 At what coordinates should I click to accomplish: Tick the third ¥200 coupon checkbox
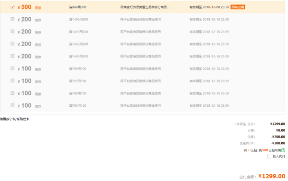pyautogui.click(x=12, y=44)
